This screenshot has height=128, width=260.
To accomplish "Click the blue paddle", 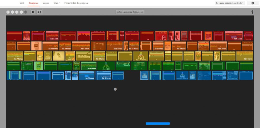I will [x=158, y=123].
